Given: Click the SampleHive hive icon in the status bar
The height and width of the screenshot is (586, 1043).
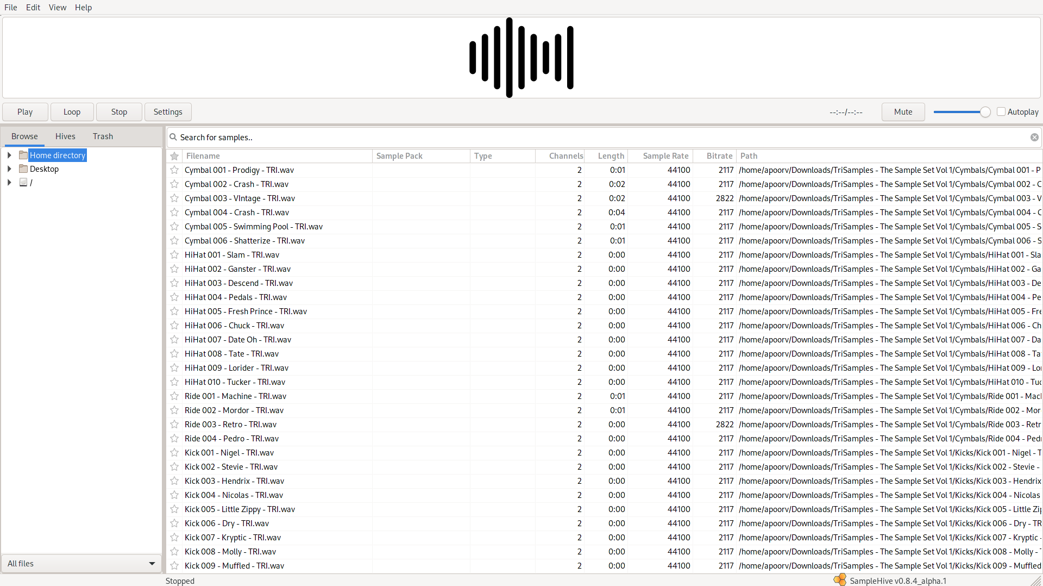Looking at the screenshot, I should 841,580.
